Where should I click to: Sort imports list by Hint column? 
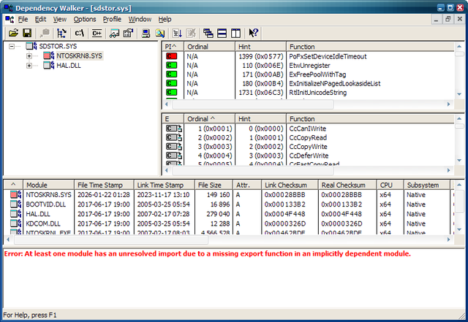click(260, 47)
